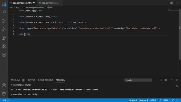
Task: Split the editor to the right
Action: (172, 3)
